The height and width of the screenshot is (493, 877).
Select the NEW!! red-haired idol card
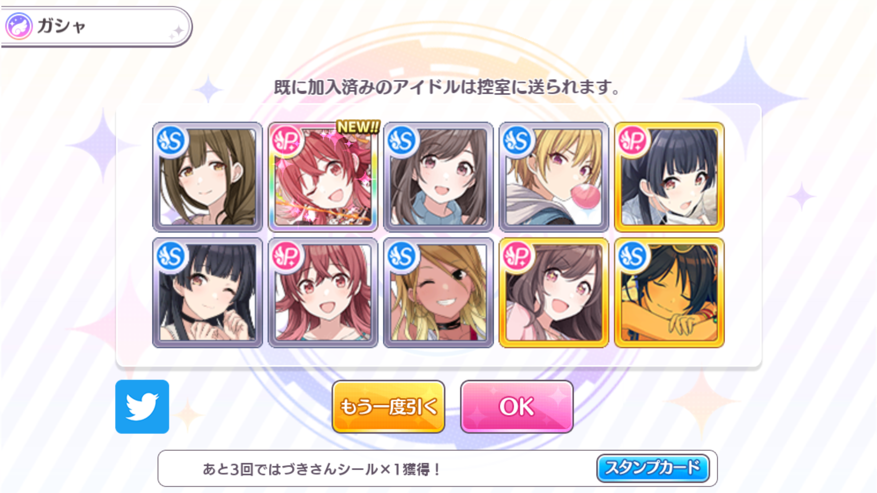(x=323, y=177)
